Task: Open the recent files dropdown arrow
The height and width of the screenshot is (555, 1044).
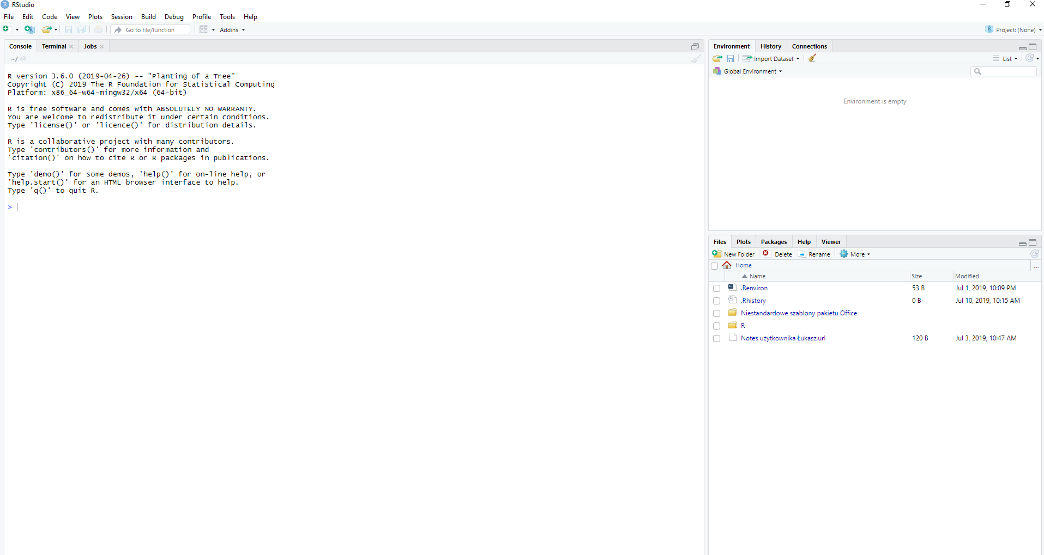Action: pos(56,30)
